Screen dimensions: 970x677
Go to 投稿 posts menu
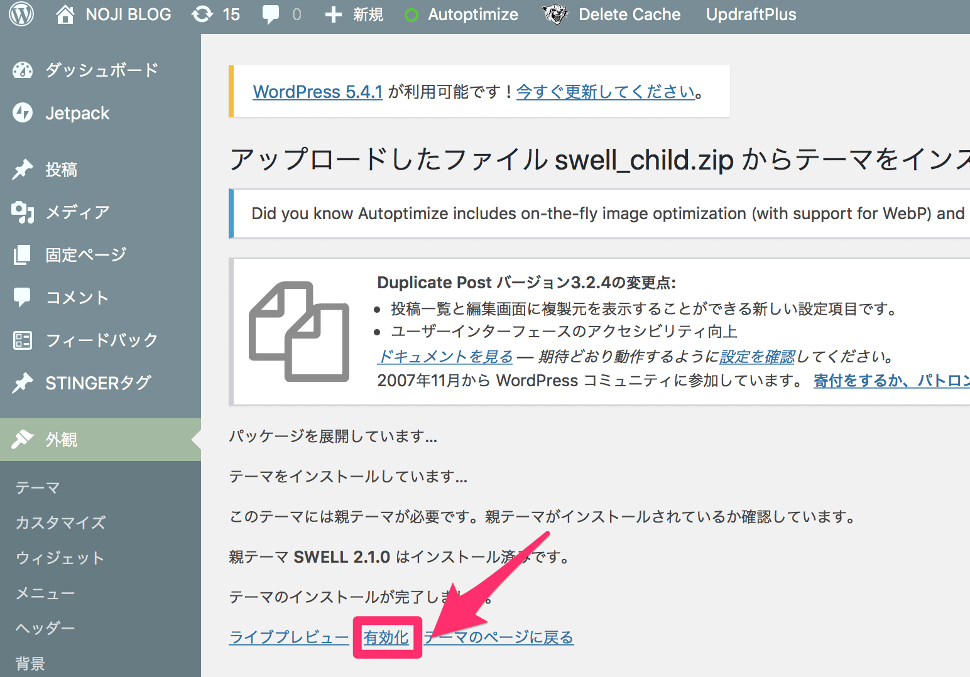[x=62, y=170]
